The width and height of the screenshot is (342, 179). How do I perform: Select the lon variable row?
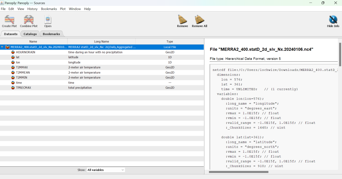pos(102,62)
